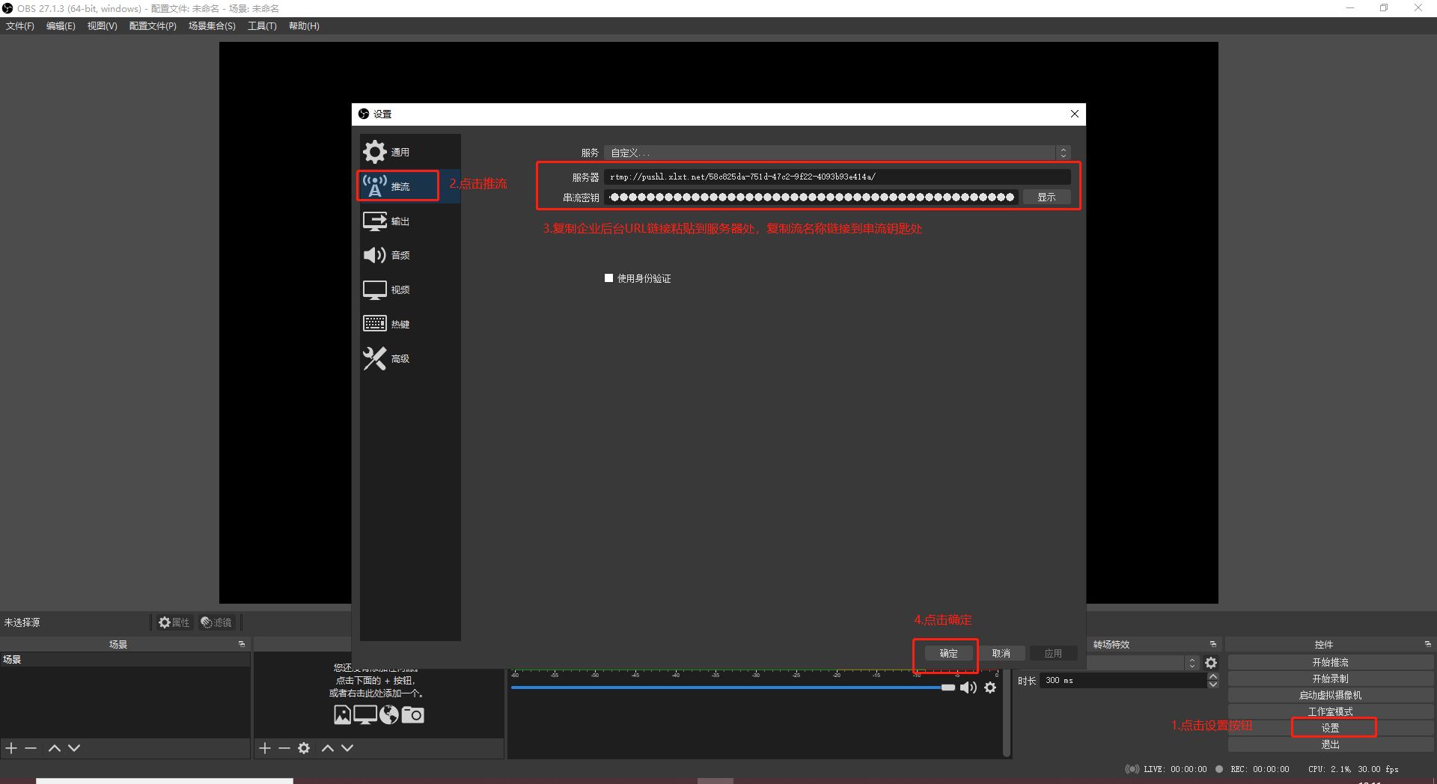The width and height of the screenshot is (1437, 784).
Task: Increase transition duration with up stepper
Action: point(1213,676)
